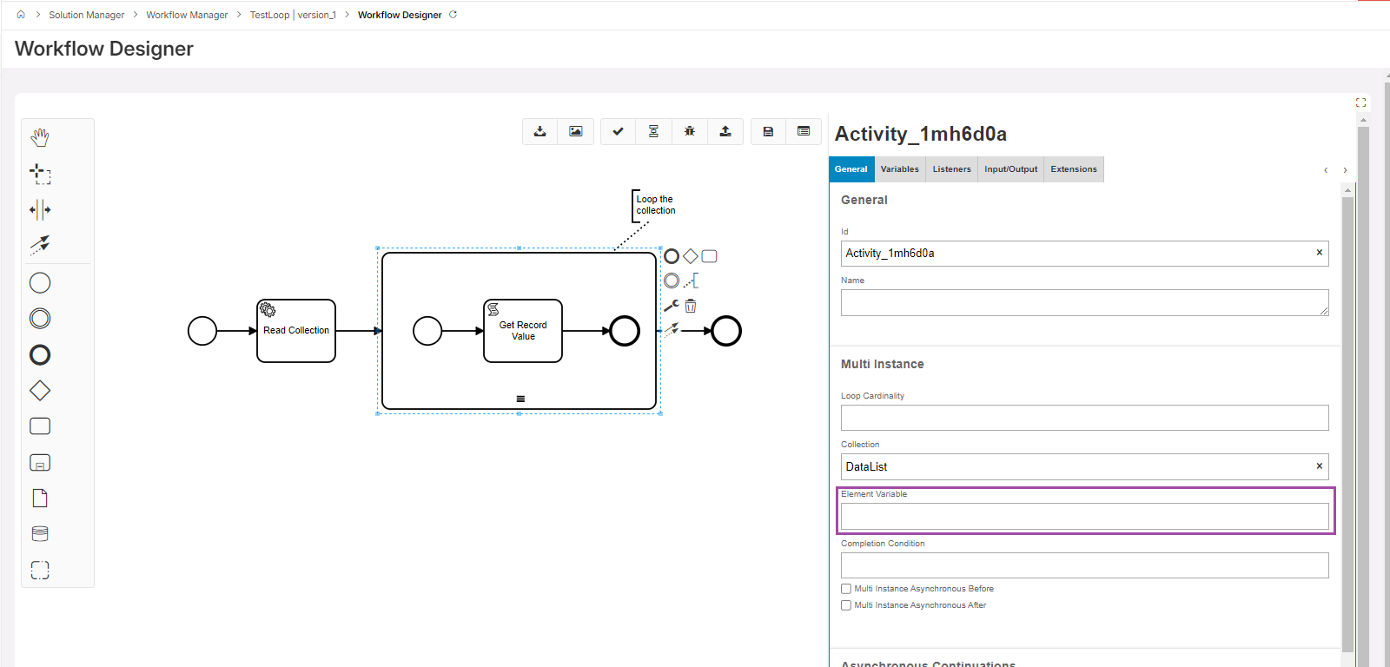Enable Multi Instance Asynchronous Before checkbox

tap(846, 589)
